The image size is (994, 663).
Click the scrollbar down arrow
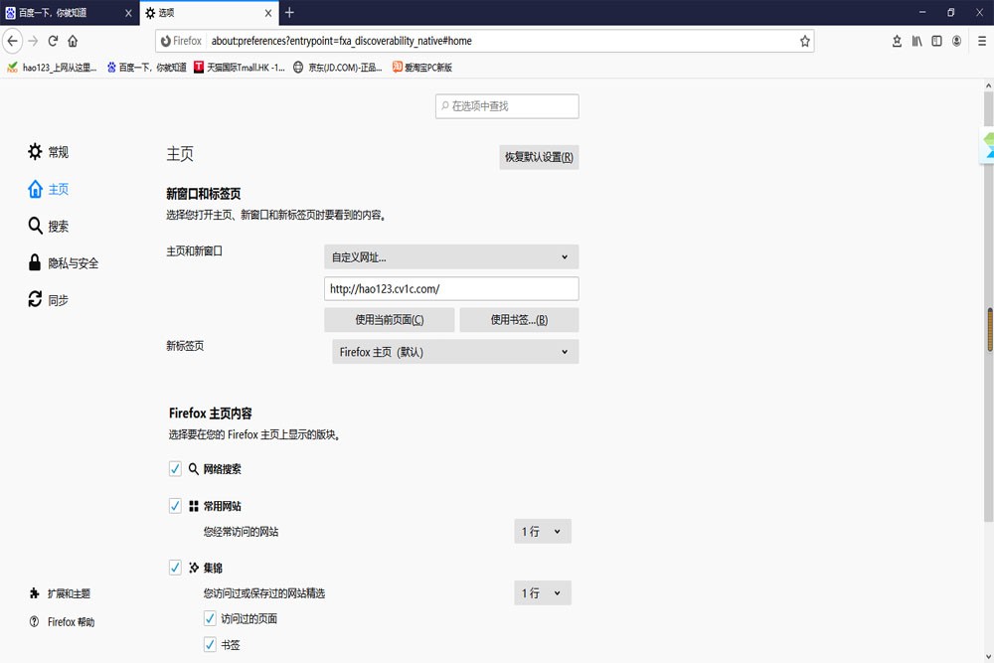click(988, 657)
